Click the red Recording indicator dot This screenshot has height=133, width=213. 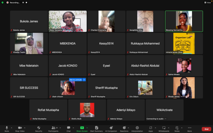pyautogui.click(x=7, y=2)
